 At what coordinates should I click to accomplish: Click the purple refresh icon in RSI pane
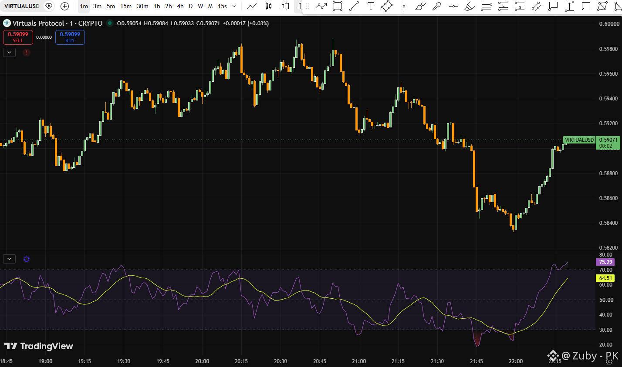[x=27, y=259]
